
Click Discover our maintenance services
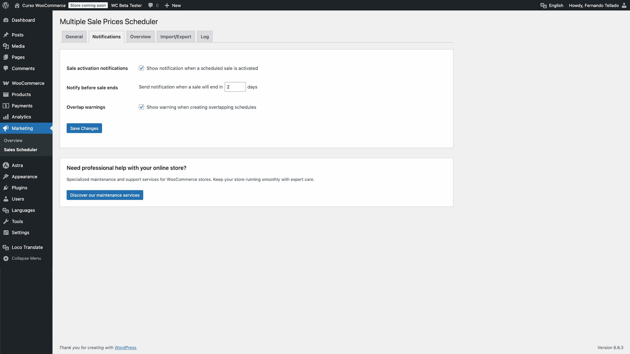click(105, 195)
